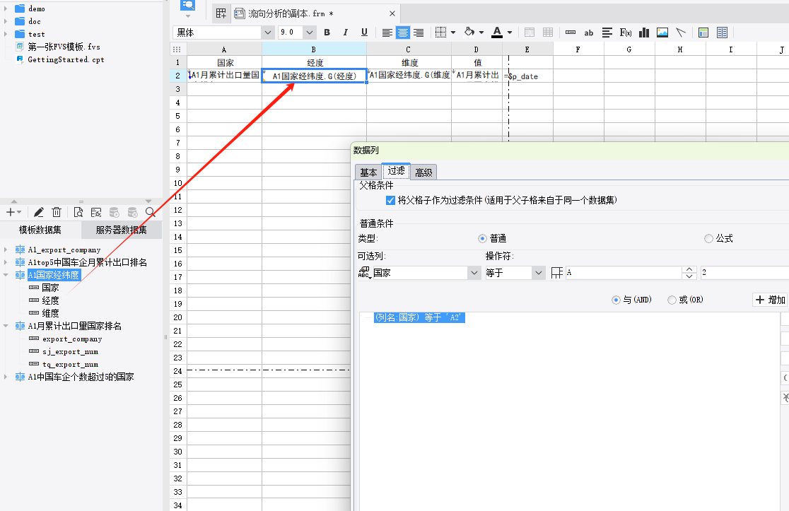Insert an image into the cell
The image size is (789, 511).
(x=662, y=33)
